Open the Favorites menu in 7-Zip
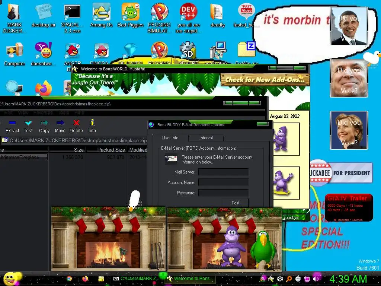 pos(43,112)
